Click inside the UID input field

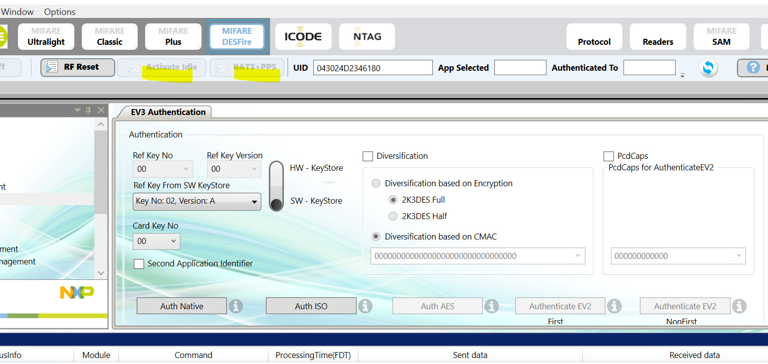373,68
